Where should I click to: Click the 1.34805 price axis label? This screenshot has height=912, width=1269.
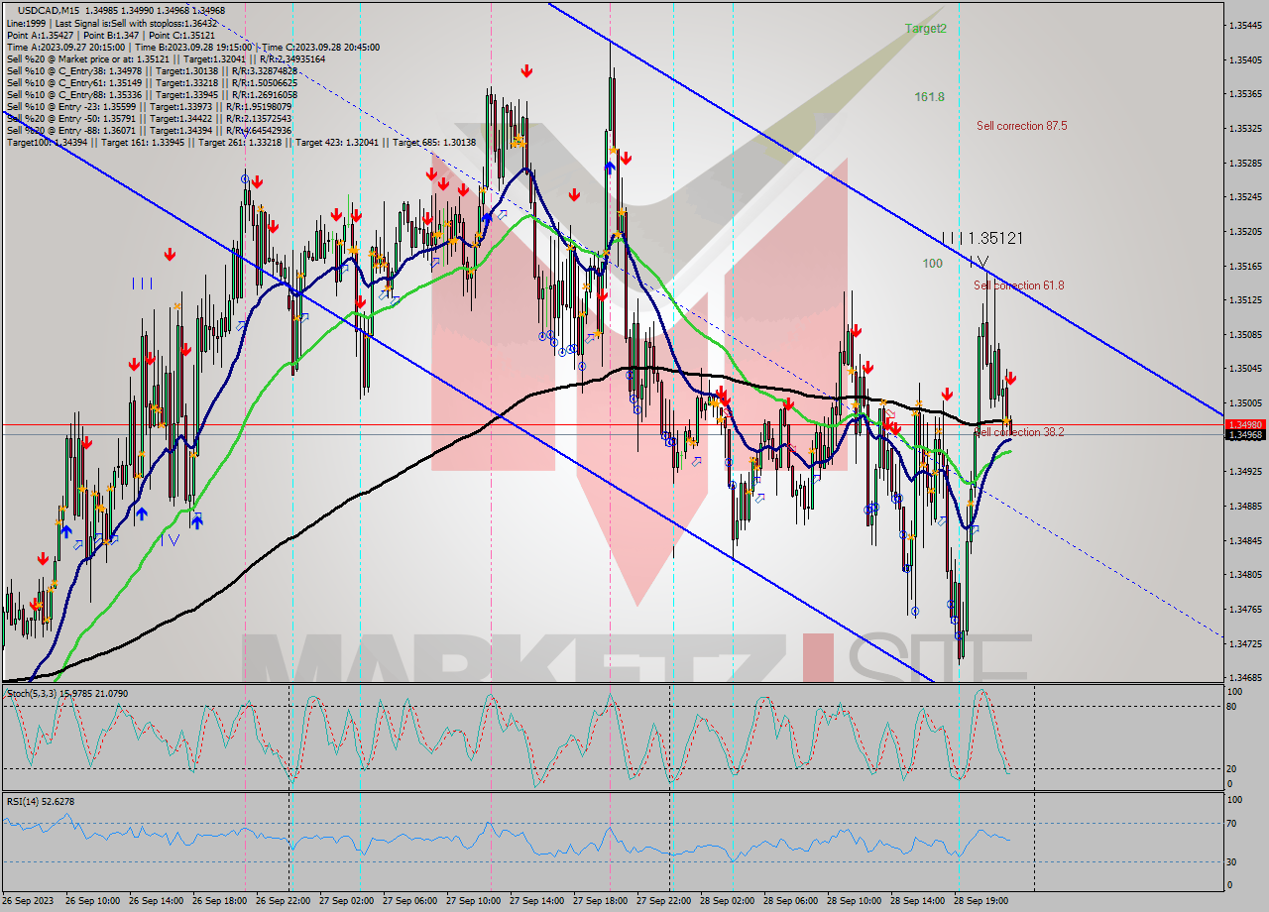1245,575
